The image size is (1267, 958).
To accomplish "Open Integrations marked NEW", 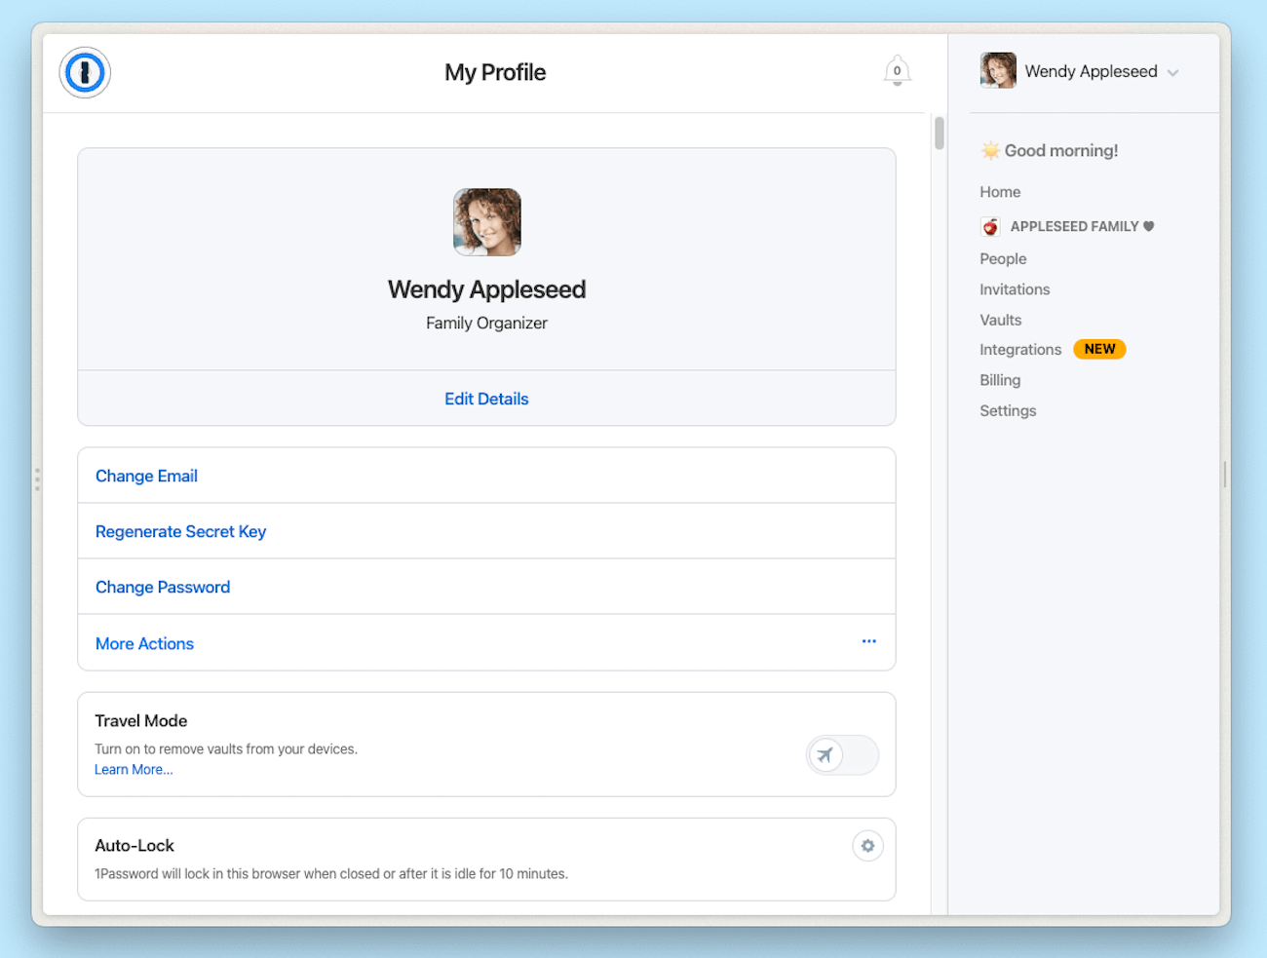I will pyautogui.click(x=1020, y=349).
